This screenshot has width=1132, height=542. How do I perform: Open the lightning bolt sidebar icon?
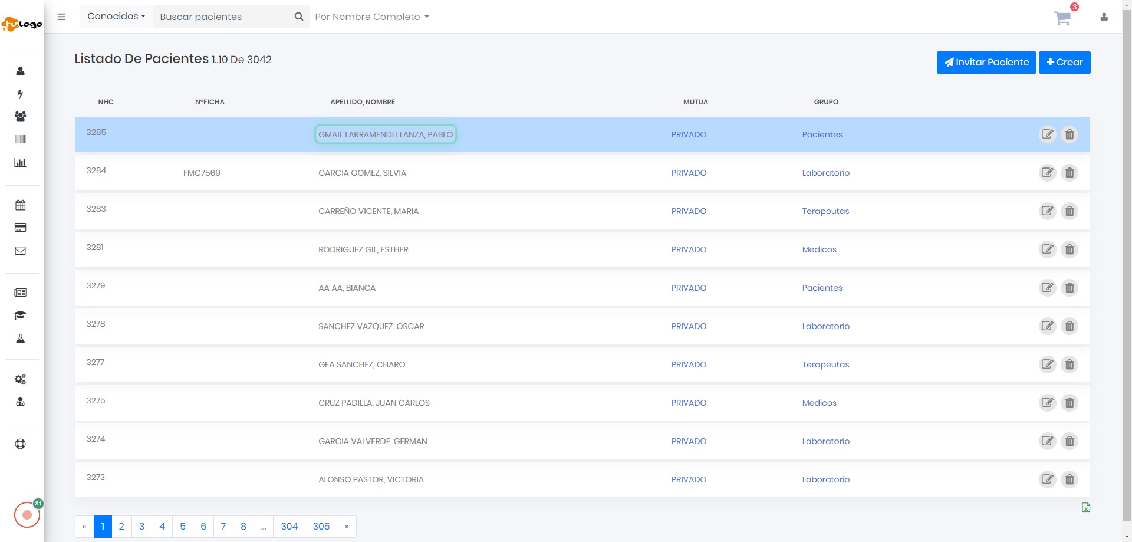point(20,94)
